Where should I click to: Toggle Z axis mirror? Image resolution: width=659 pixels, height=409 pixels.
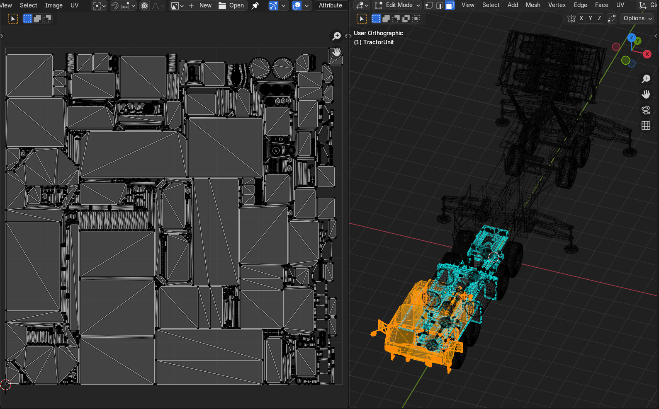(x=599, y=18)
